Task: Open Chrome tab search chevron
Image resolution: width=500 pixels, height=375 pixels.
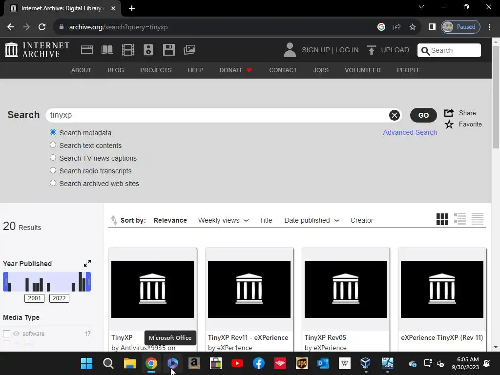Action: (x=421, y=7)
